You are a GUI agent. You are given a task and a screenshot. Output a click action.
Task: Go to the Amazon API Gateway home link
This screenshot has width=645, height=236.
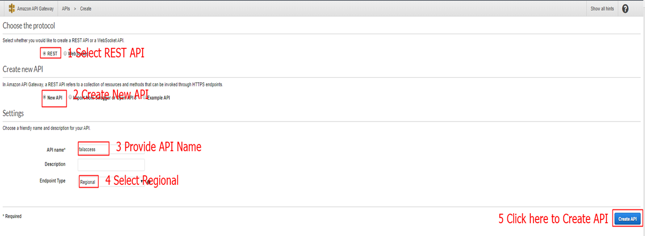[x=35, y=9]
